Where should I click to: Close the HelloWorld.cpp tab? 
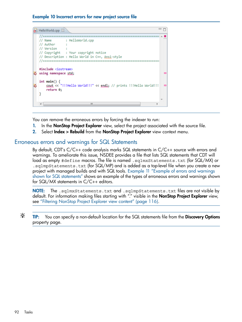click(63, 30)
